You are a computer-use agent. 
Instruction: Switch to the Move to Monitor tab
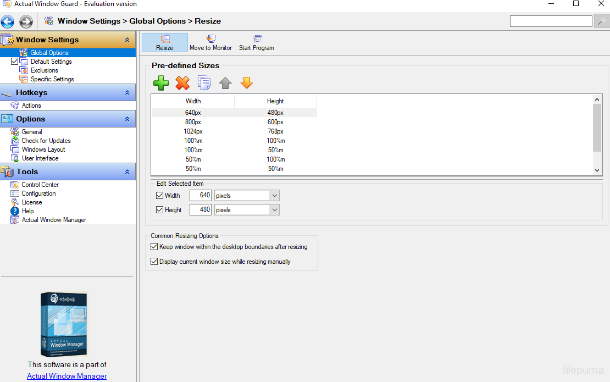tap(210, 43)
